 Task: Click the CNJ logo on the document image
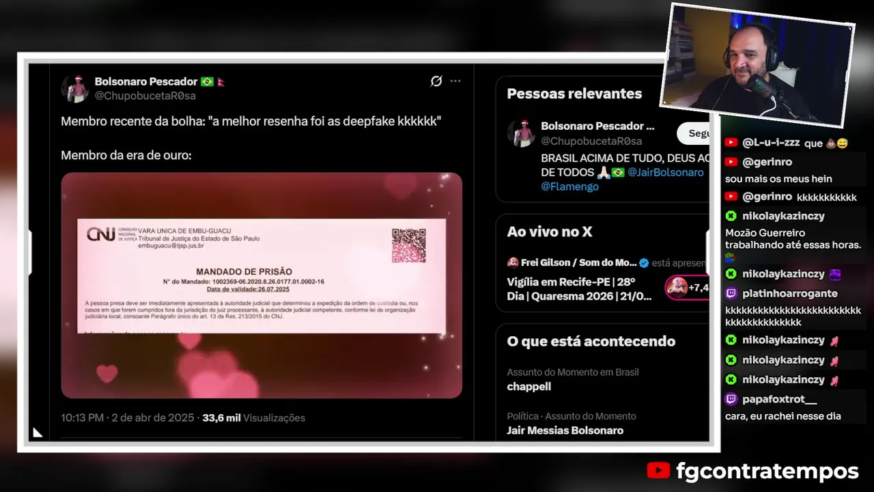[x=101, y=234]
